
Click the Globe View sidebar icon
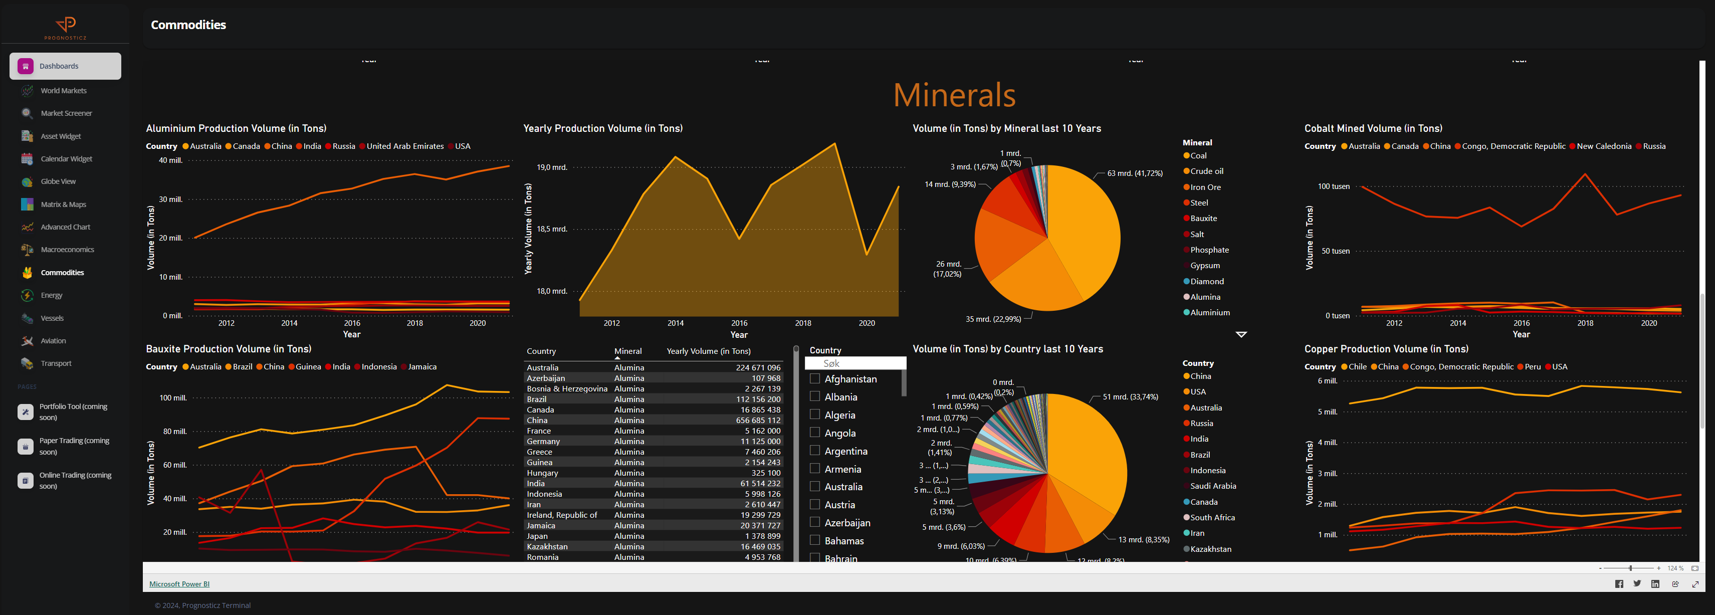pyautogui.click(x=27, y=182)
